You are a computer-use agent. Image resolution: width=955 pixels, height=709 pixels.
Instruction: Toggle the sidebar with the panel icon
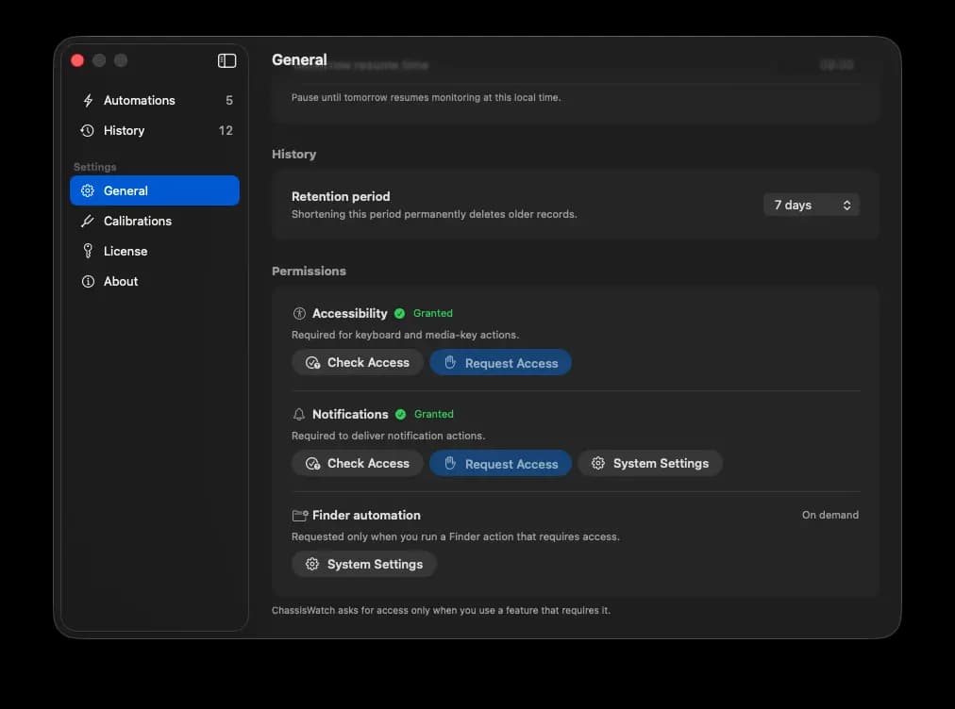click(226, 60)
